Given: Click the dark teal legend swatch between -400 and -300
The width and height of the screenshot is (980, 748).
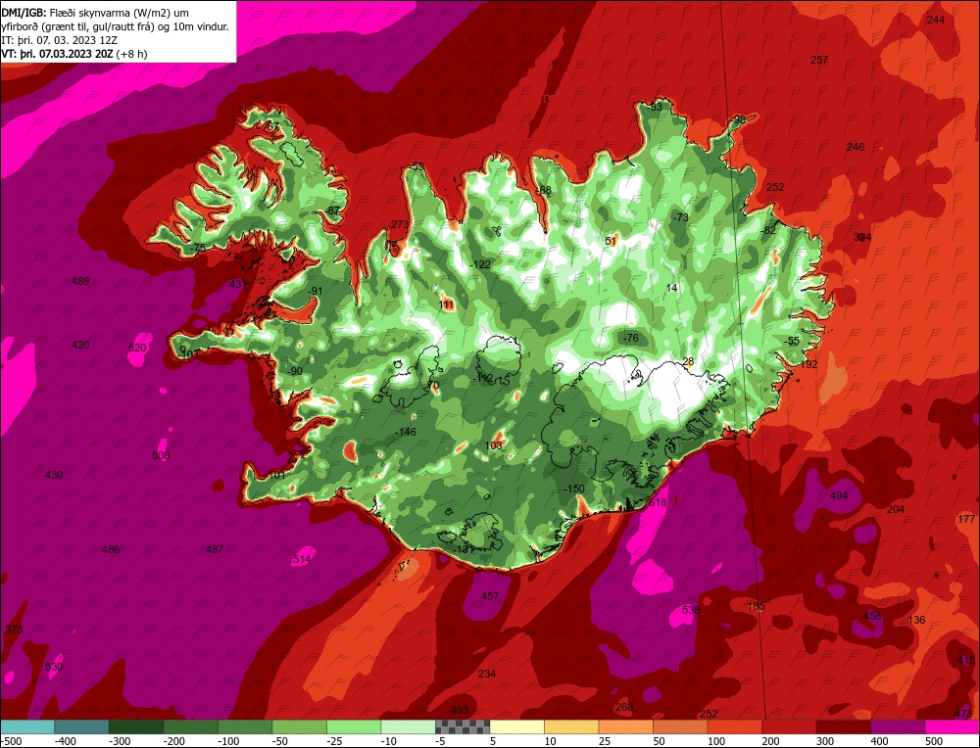Looking at the screenshot, I should click(x=81, y=726).
